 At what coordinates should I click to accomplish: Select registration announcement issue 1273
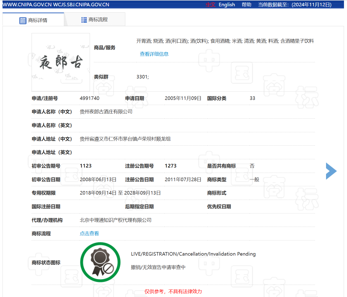(x=171, y=166)
